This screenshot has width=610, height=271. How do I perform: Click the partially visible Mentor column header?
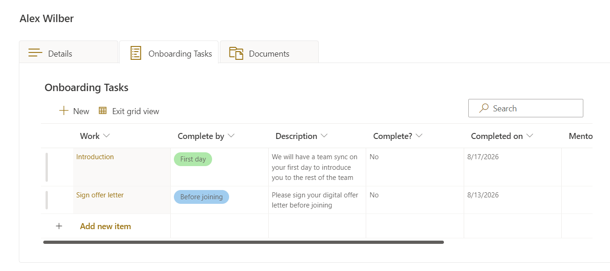coord(581,136)
